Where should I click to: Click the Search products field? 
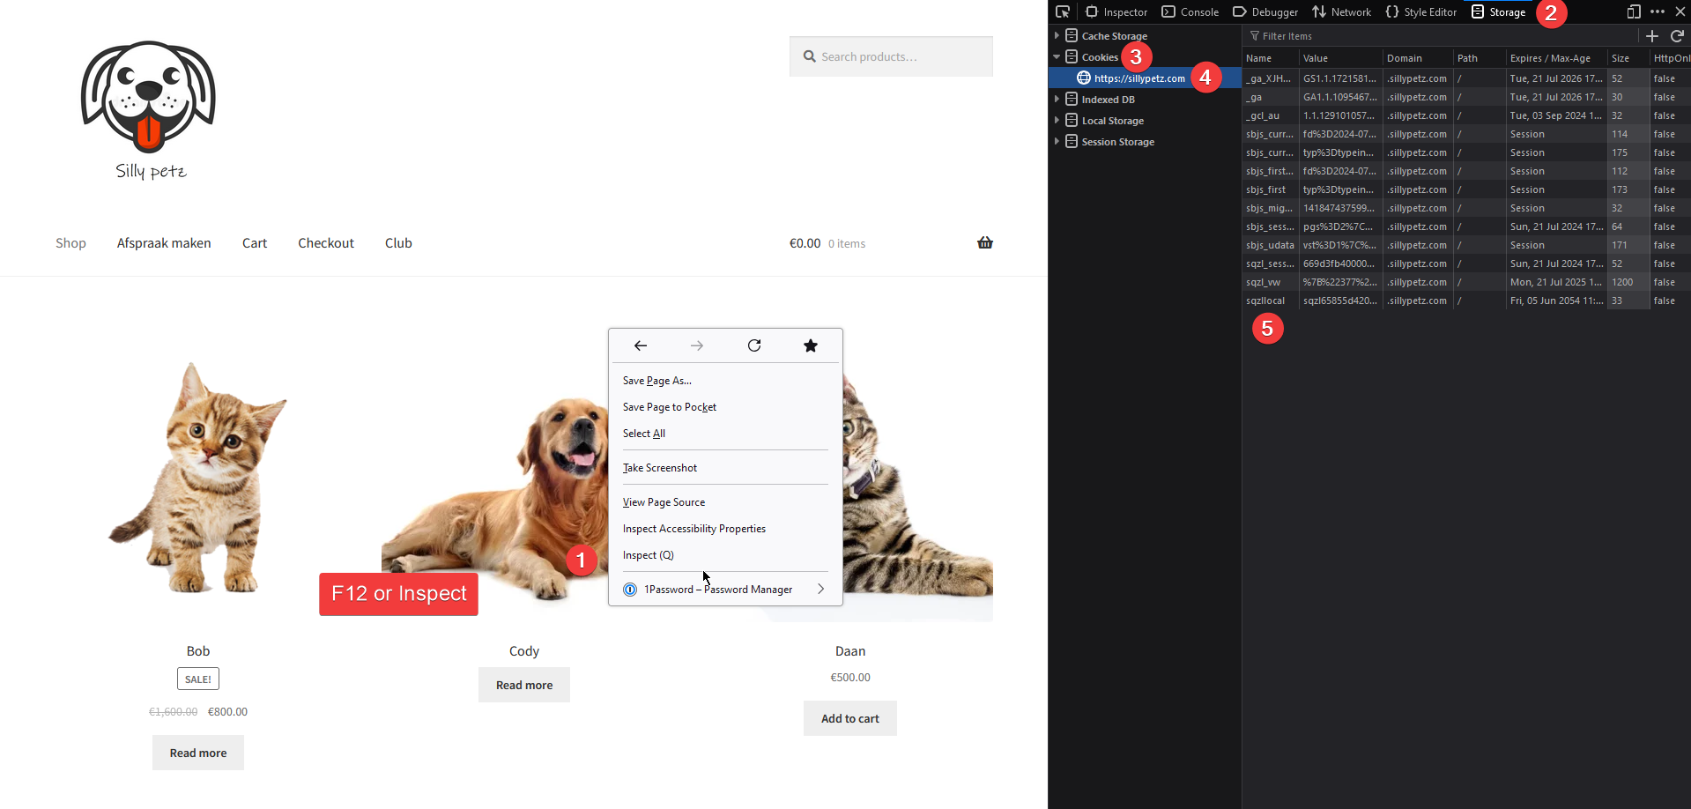[891, 56]
